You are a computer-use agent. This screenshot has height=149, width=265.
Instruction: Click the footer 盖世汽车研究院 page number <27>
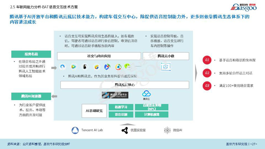click(x=241, y=144)
